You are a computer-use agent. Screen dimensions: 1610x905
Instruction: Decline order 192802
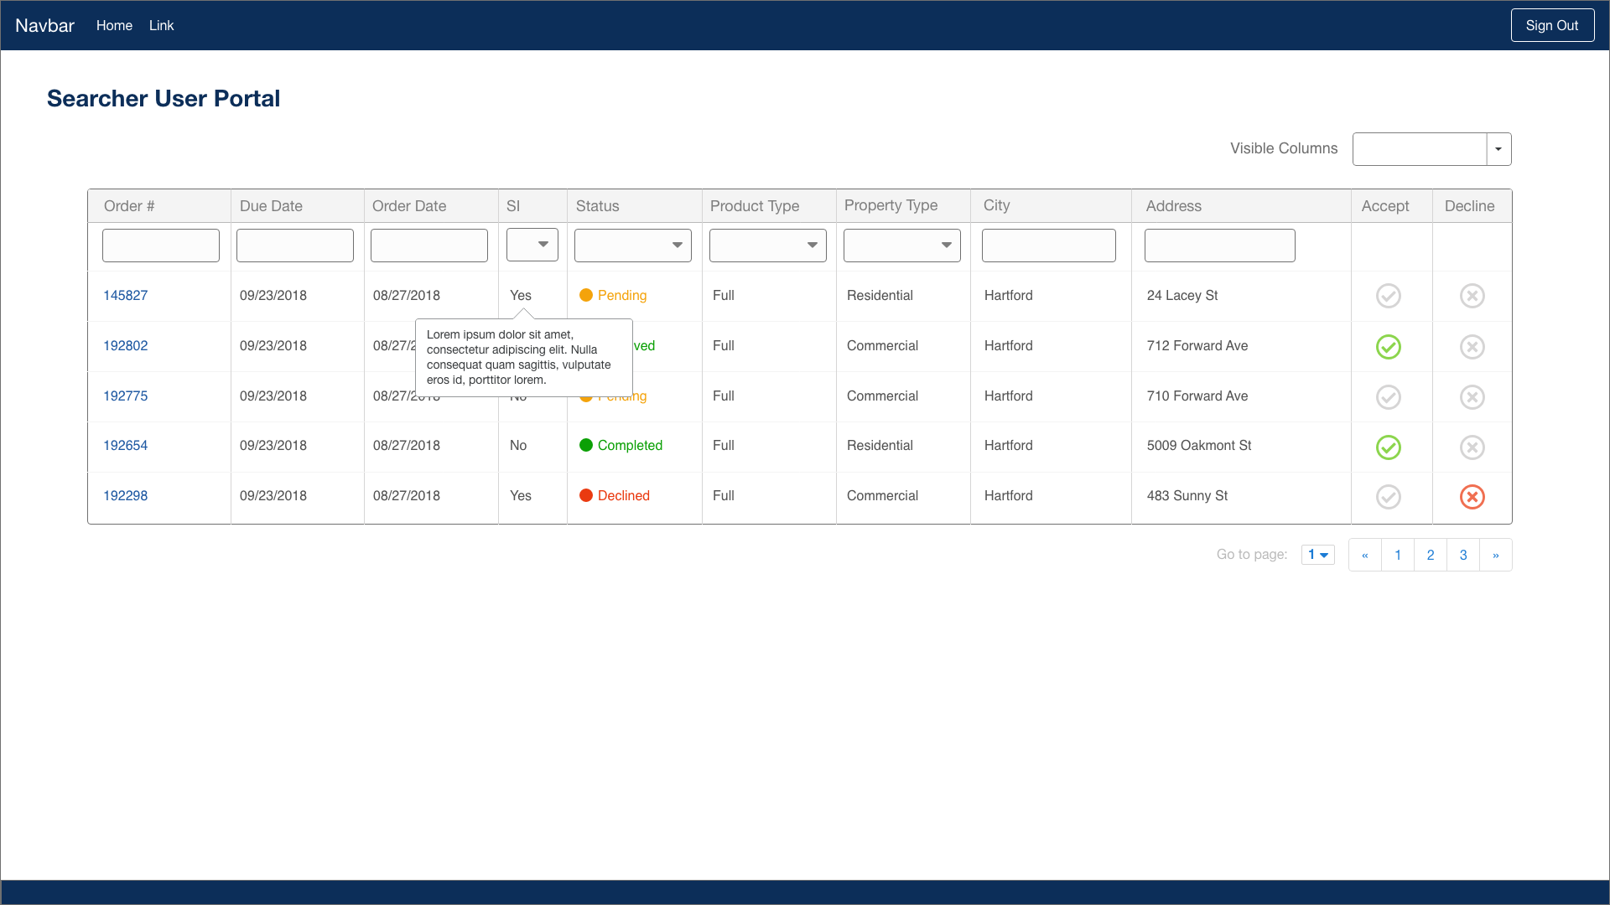click(1472, 347)
